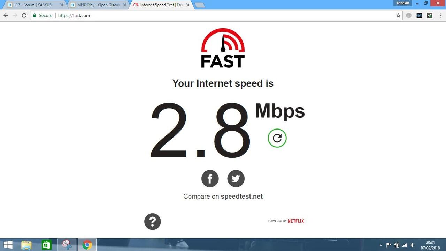446x251 pixels.
Task: Share result on Twitter
Action: click(236, 179)
